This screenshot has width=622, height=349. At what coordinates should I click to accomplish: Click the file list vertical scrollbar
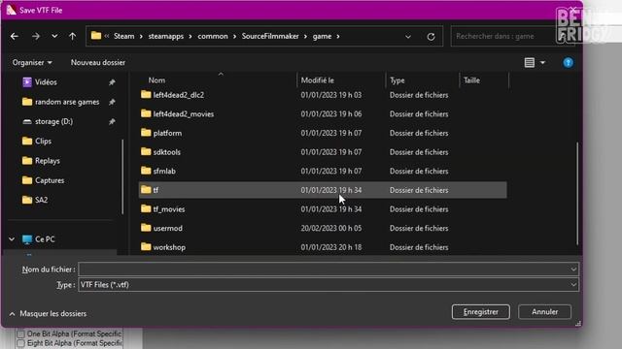(577, 193)
